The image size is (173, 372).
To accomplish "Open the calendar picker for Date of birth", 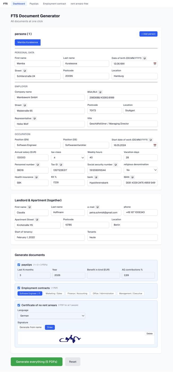I will click(x=154, y=63).
